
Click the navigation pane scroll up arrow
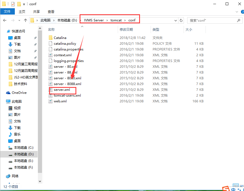[40, 28]
